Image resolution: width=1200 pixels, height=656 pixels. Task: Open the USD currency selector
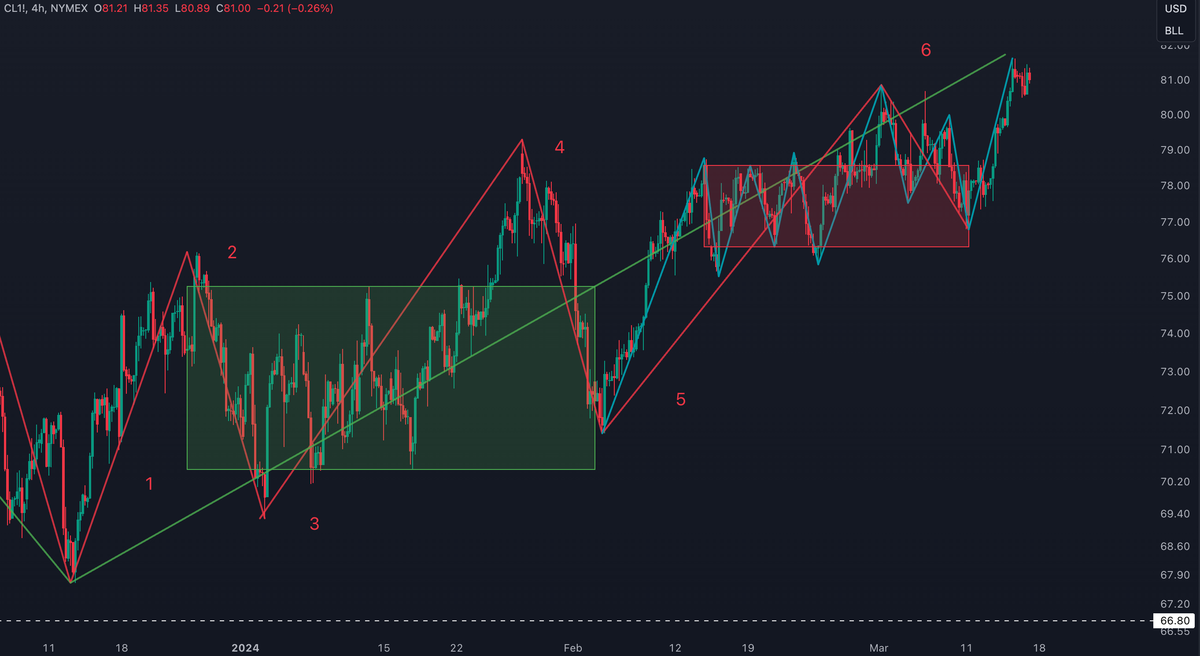1175,8
